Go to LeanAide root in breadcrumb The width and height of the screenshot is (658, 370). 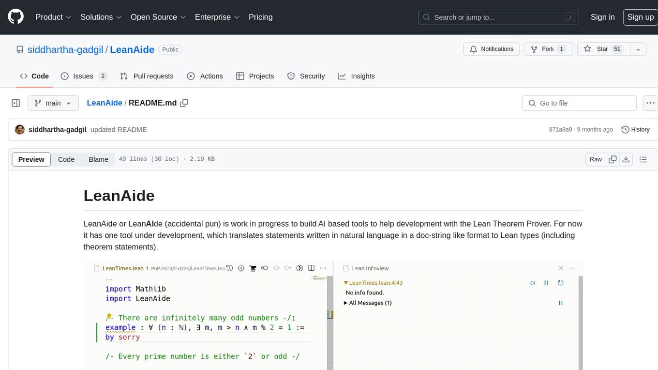pyautogui.click(x=105, y=103)
